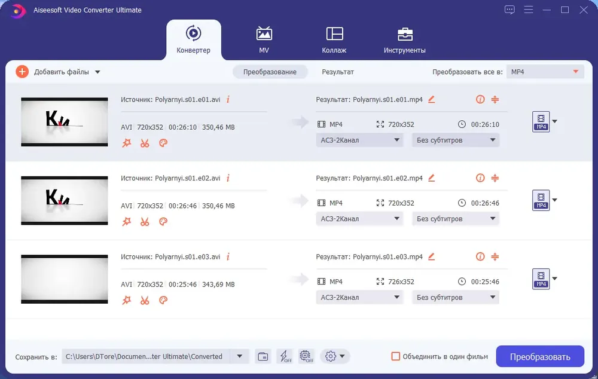This screenshot has height=379, width=598.
Task: Show source info for Polyarnyi.s01.e02.avi
Action: 228,178
